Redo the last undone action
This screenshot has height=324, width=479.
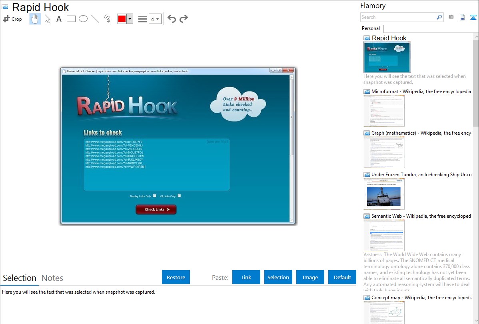pyautogui.click(x=184, y=19)
